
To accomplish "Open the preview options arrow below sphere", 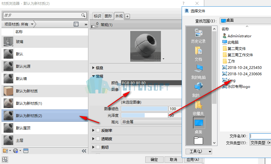I will [x=164, y=59].
